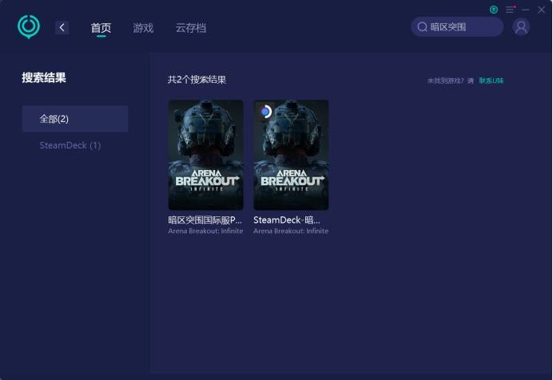Close the accelerator window
This screenshot has height=380, width=553.
541,10
